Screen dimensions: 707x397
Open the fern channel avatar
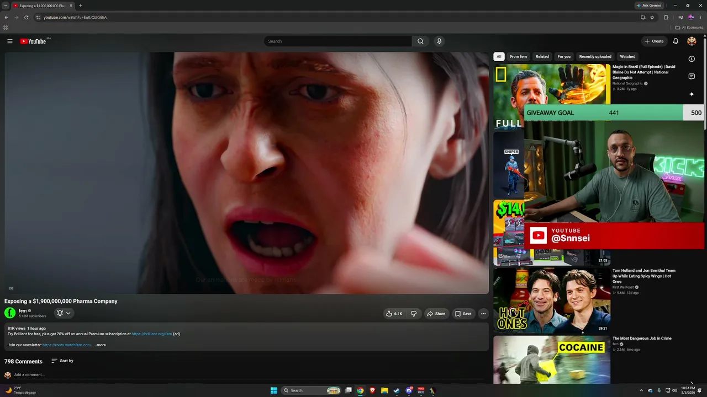click(x=10, y=313)
